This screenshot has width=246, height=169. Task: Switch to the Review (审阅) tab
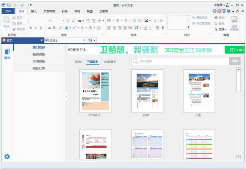pyautogui.click(x=77, y=11)
